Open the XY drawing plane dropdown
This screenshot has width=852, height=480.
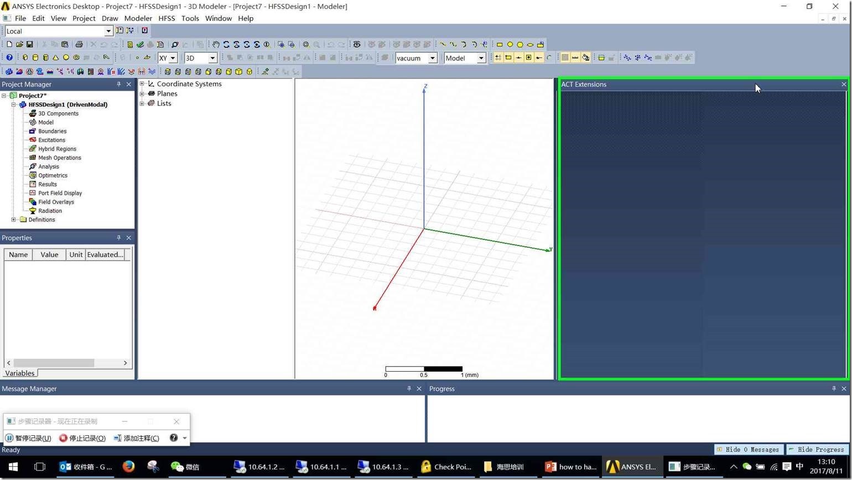pyautogui.click(x=173, y=58)
